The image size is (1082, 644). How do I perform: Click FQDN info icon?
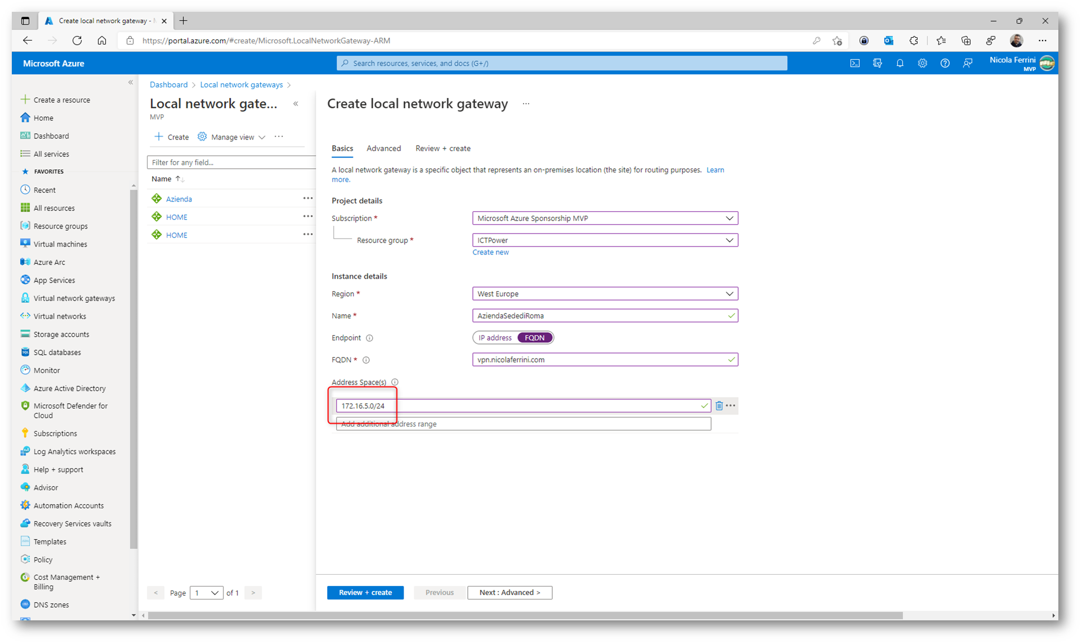(366, 360)
